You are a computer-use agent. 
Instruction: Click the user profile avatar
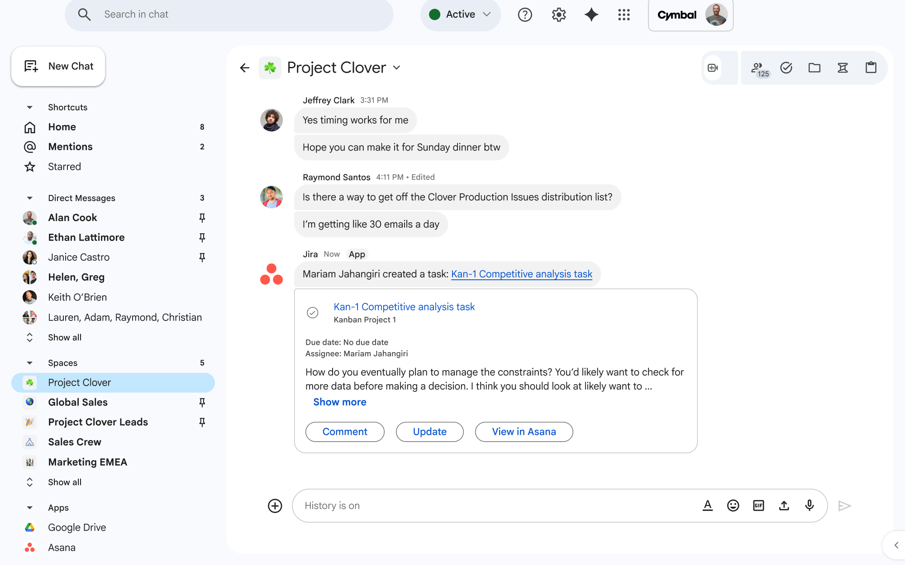(x=716, y=15)
